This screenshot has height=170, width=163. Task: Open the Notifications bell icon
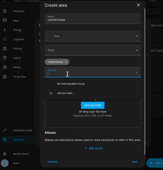coord(5,154)
